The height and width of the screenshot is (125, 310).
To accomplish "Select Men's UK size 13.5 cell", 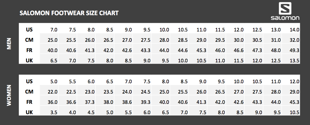I will coord(294,60).
